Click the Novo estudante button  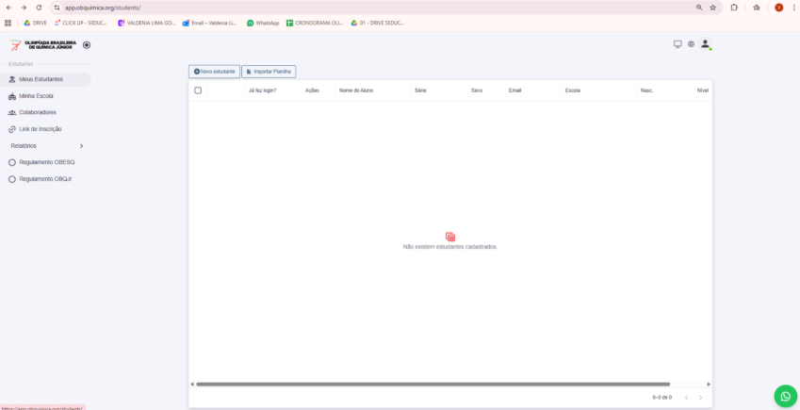[x=214, y=72]
